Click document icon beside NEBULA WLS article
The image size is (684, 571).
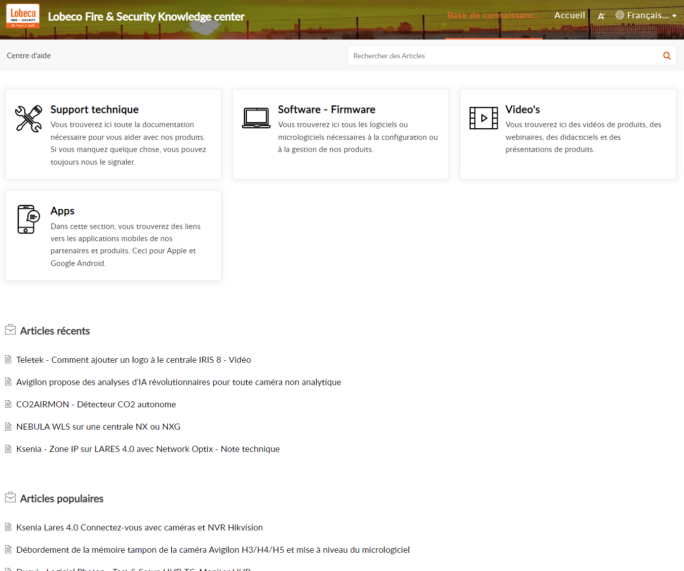tap(8, 426)
